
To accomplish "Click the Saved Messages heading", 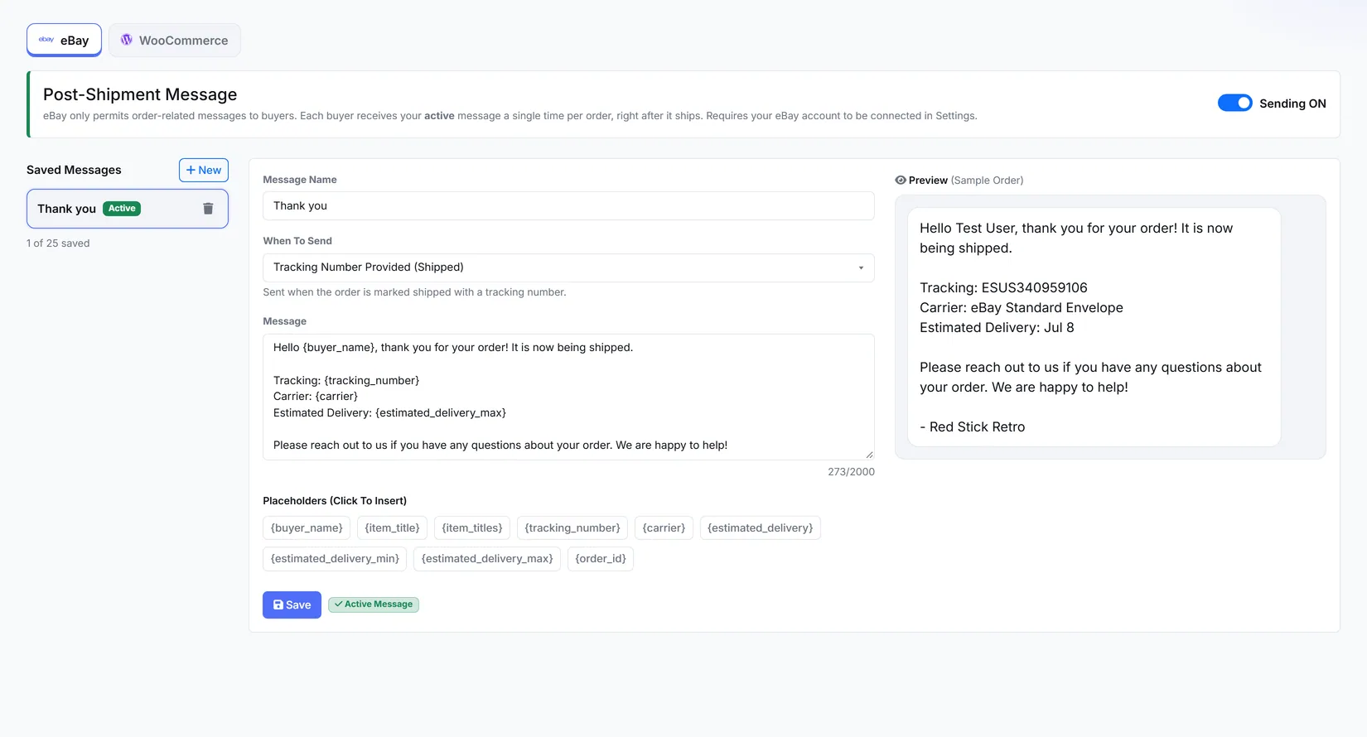I will [x=74, y=170].
